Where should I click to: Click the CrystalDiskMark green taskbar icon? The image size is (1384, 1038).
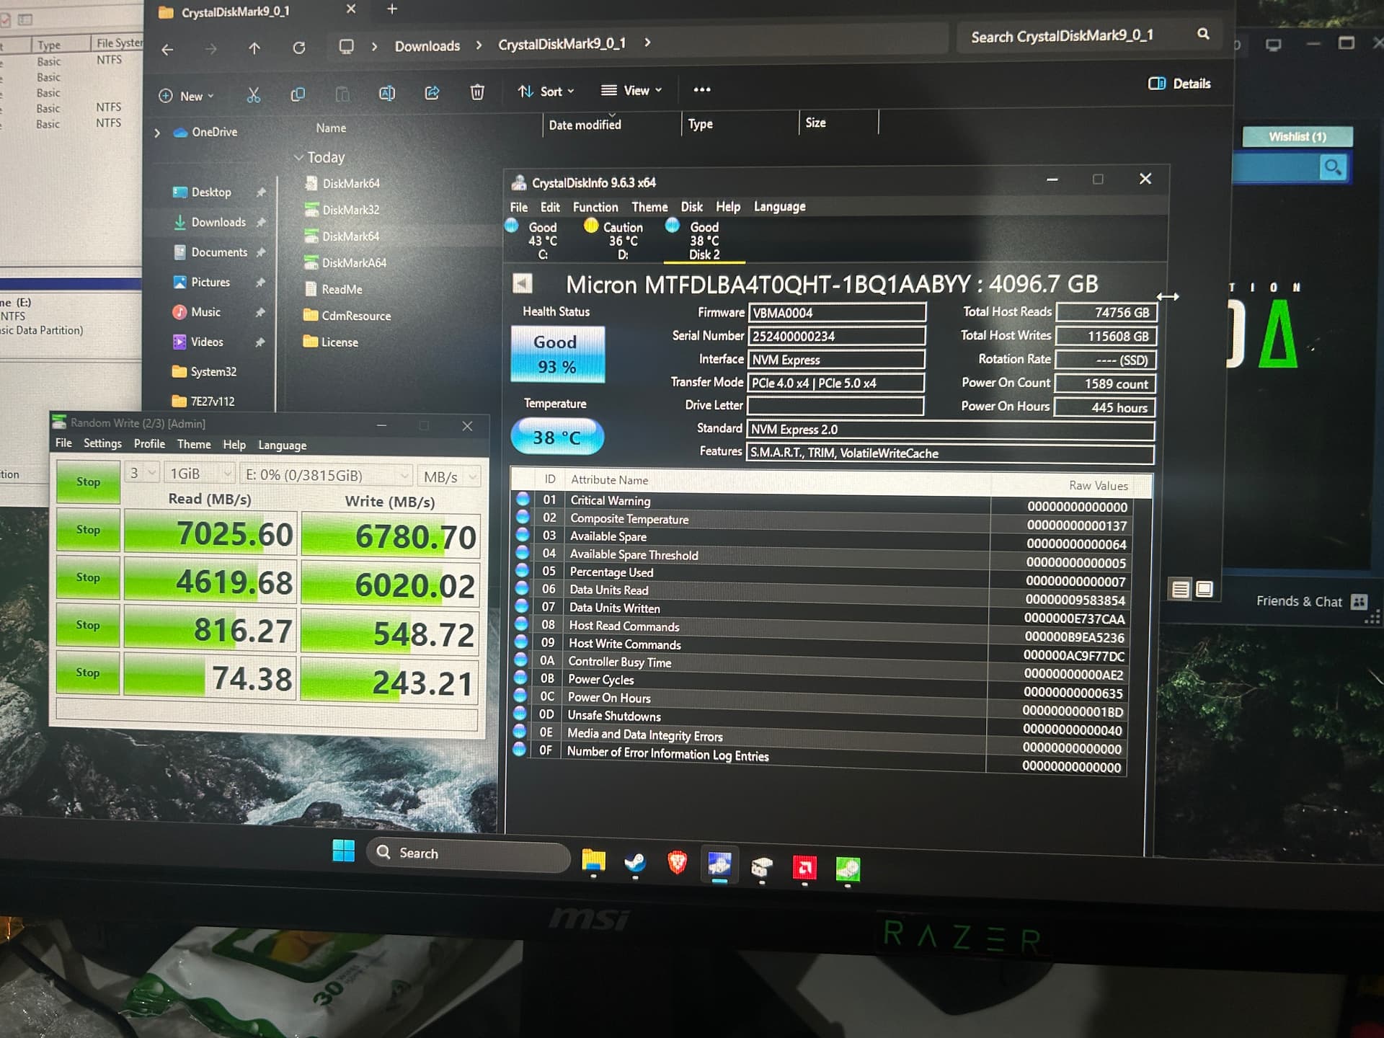point(848,869)
